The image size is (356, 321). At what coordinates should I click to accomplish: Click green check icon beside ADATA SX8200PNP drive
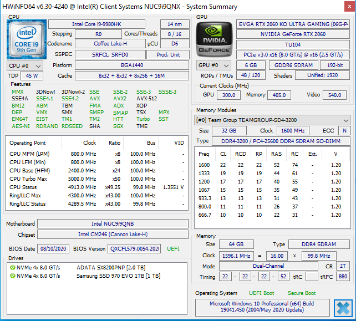point(13,268)
